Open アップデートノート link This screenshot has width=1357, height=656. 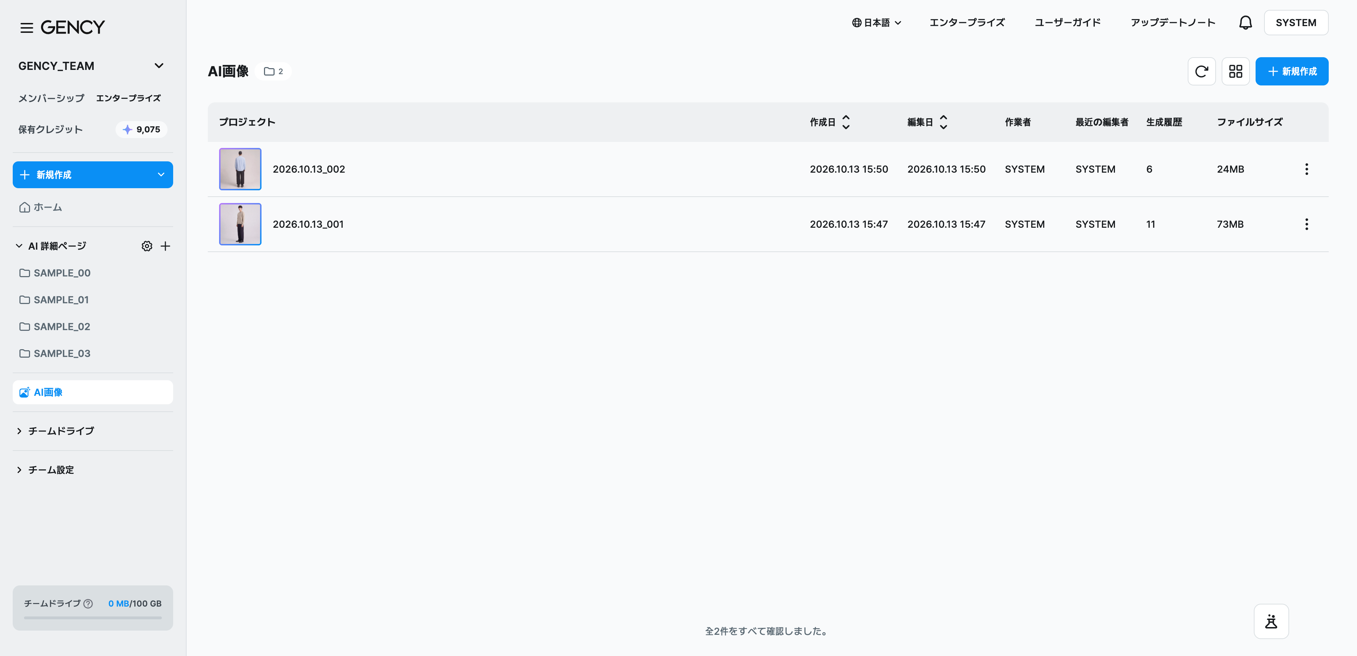(1173, 23)
